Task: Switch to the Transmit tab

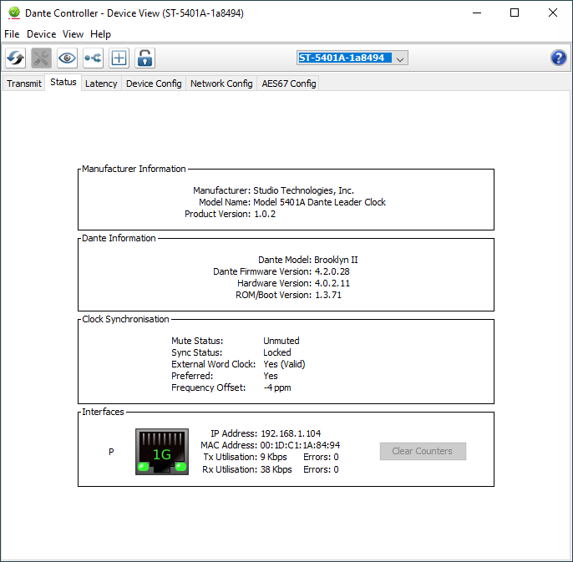Action: [x=24, y=84]
